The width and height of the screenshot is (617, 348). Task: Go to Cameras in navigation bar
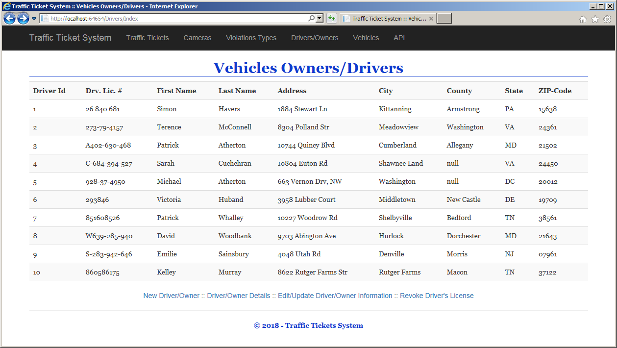pyautogui.click(x=197, y=38)
